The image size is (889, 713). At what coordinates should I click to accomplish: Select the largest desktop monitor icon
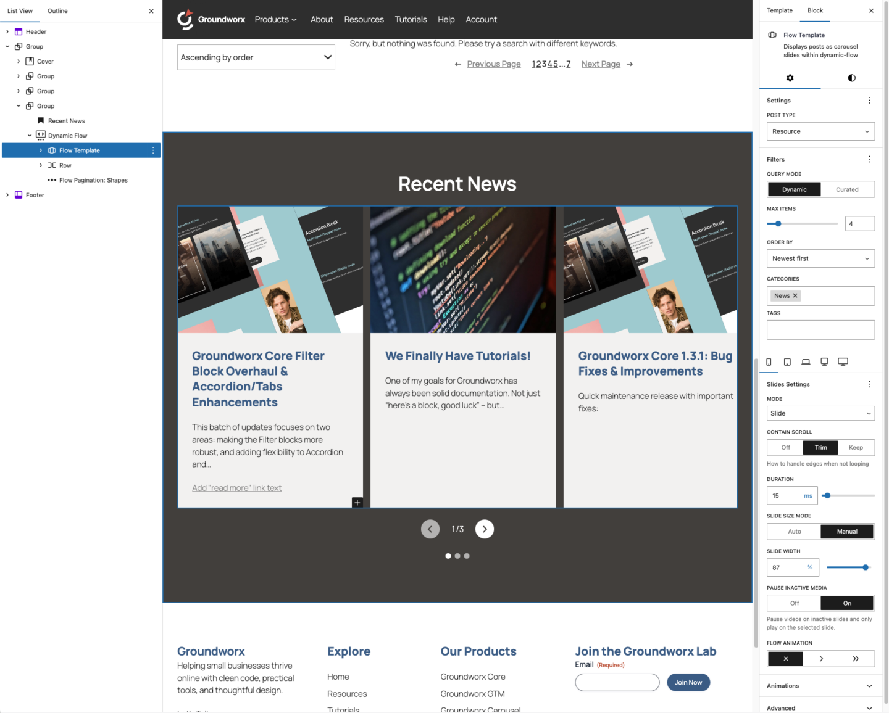(843, 362)
